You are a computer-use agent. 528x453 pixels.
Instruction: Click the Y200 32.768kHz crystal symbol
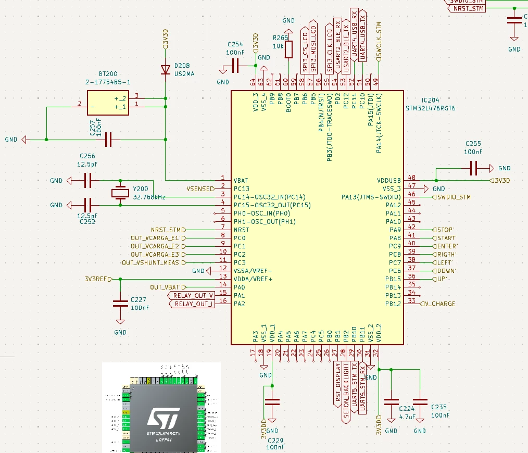[120, 193]
